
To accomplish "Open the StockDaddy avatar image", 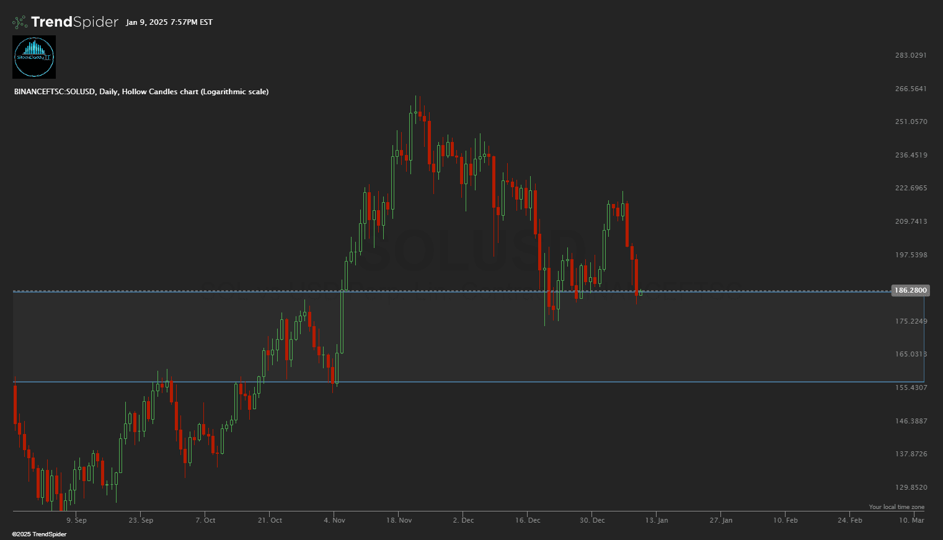I will pyautogui.click(x=34, y=57).
